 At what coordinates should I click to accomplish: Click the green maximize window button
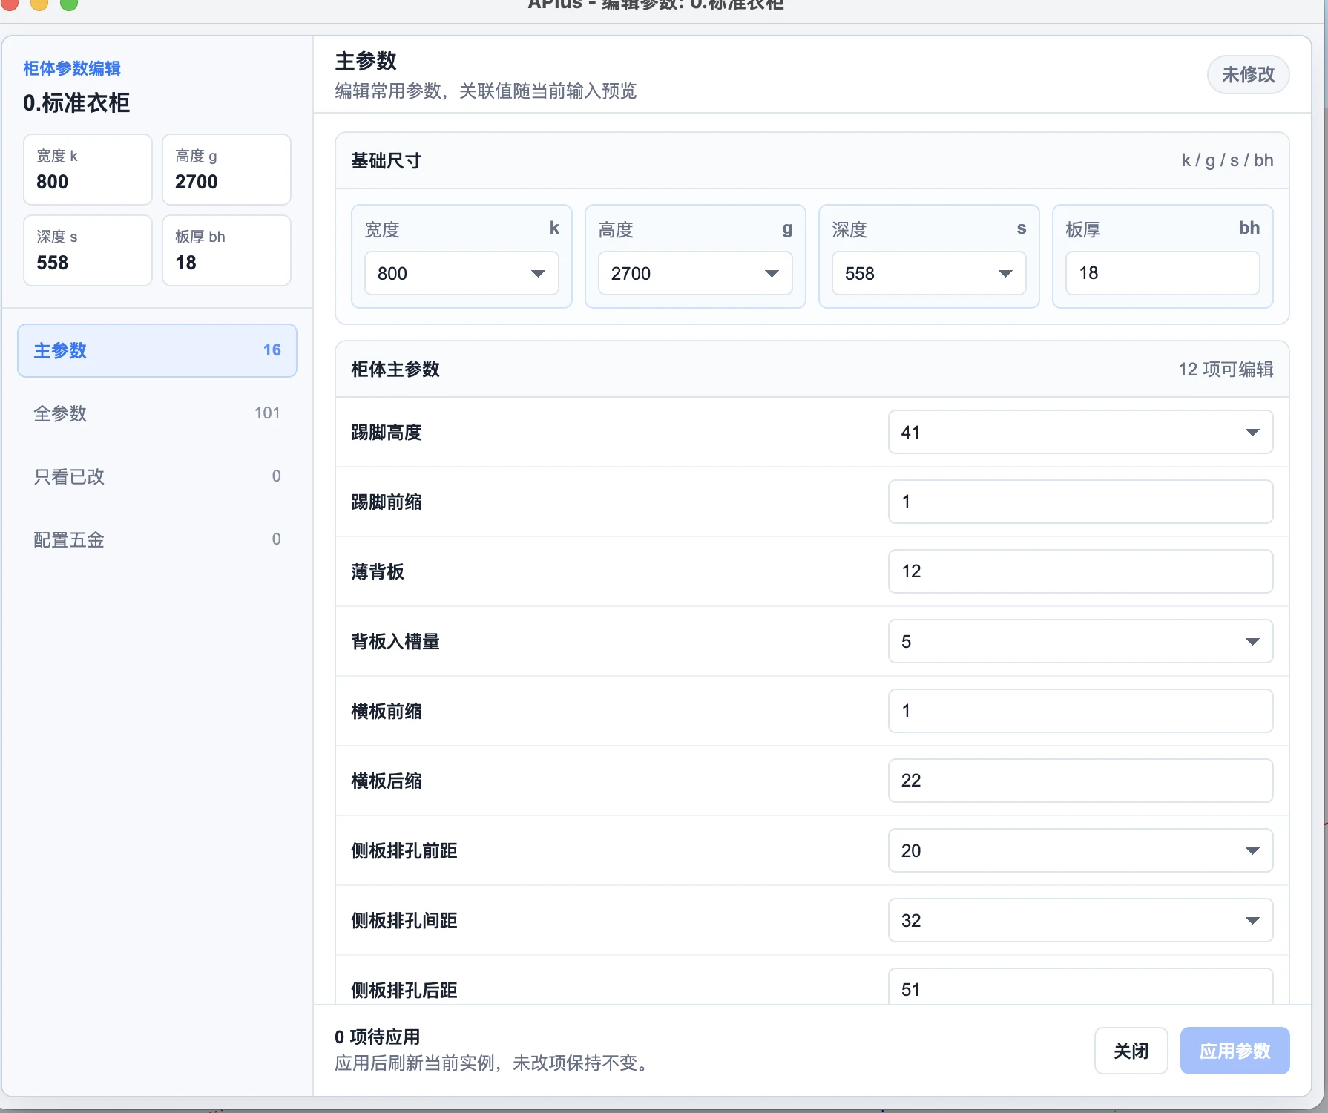point(69,4)
